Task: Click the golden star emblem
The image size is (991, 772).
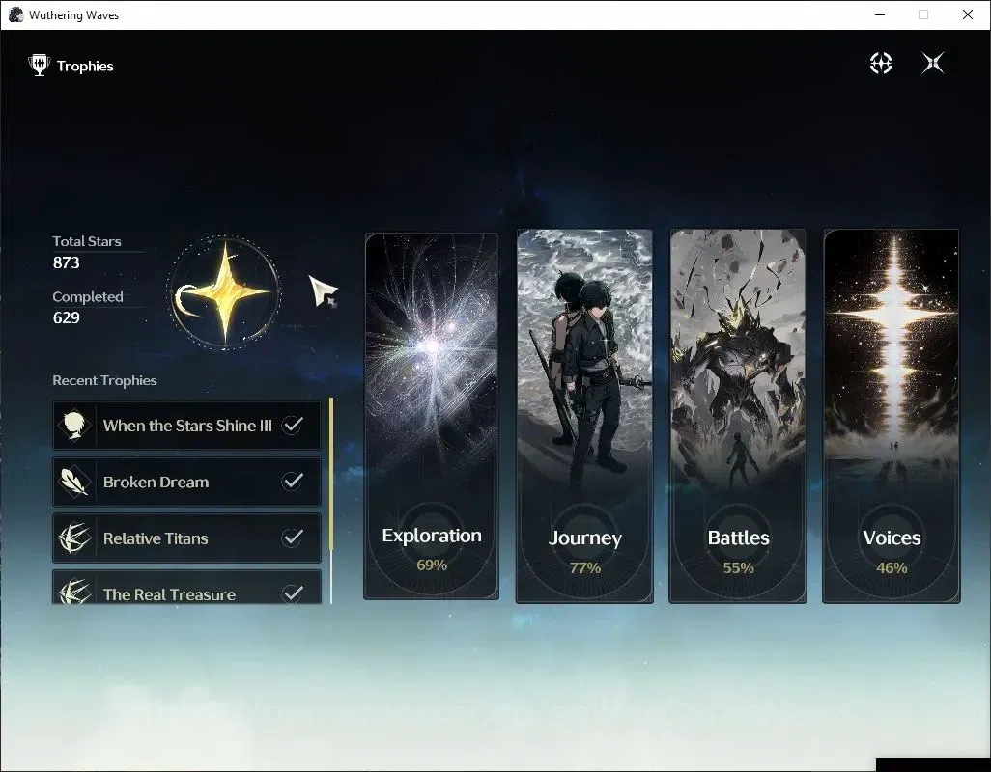Action: [224, 291]
